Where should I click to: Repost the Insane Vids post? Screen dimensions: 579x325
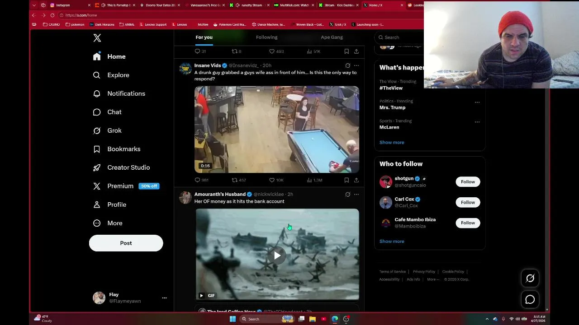238,180
